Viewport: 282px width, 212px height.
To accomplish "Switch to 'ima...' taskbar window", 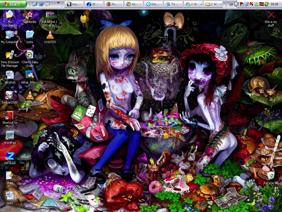I will (x=74, y=4).
